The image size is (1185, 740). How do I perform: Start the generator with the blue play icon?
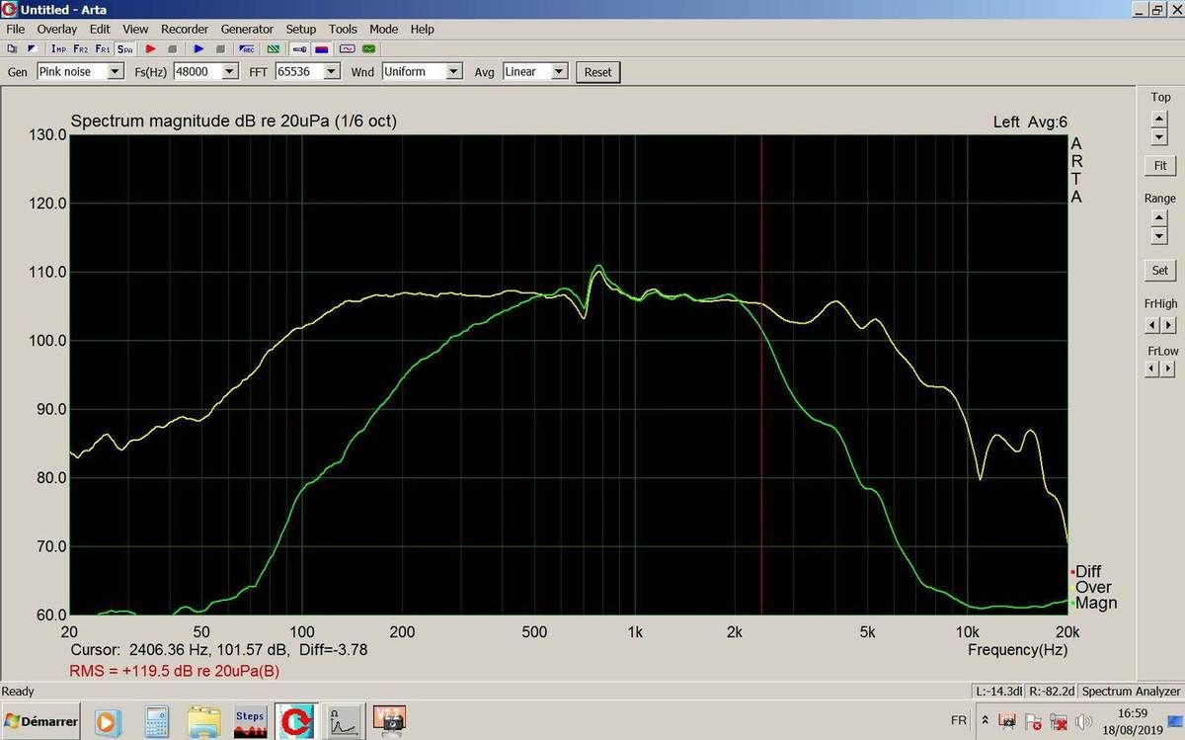(198, 48)
